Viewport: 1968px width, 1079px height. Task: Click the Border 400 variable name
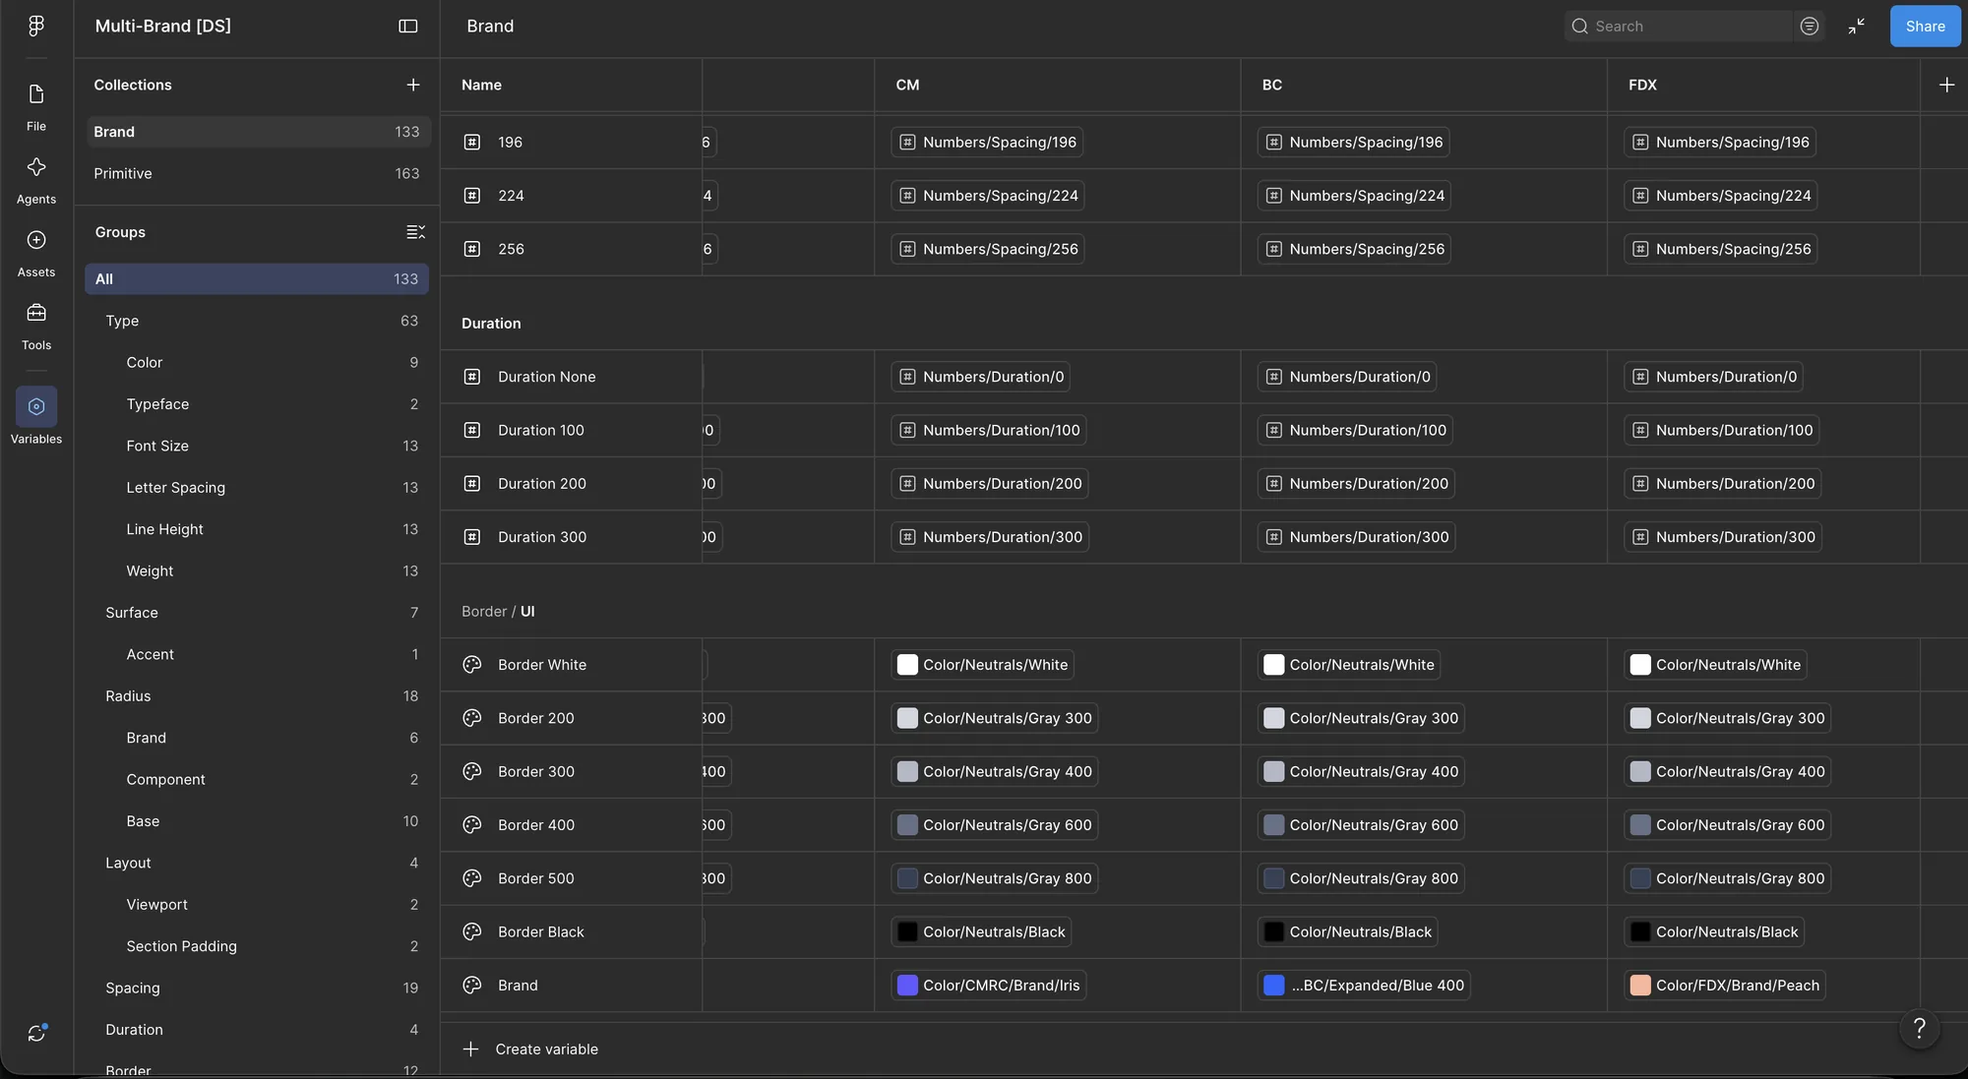[536, 825]
